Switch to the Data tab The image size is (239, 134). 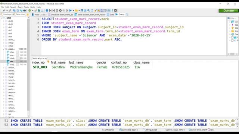click(x=111, y=15)
